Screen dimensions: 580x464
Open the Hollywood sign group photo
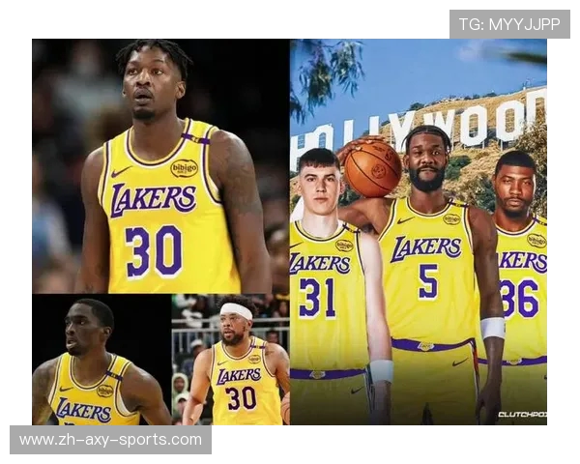point(418,232)
